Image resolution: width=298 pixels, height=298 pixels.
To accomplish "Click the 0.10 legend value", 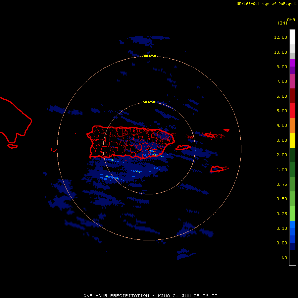I will coord(282,228).
